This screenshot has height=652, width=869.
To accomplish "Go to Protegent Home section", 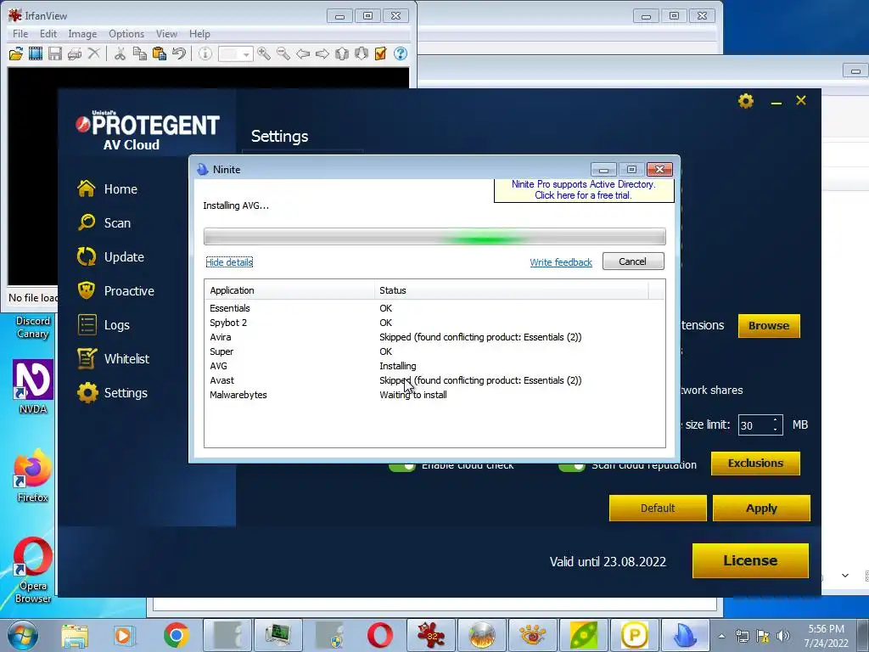I will (108, 189).
